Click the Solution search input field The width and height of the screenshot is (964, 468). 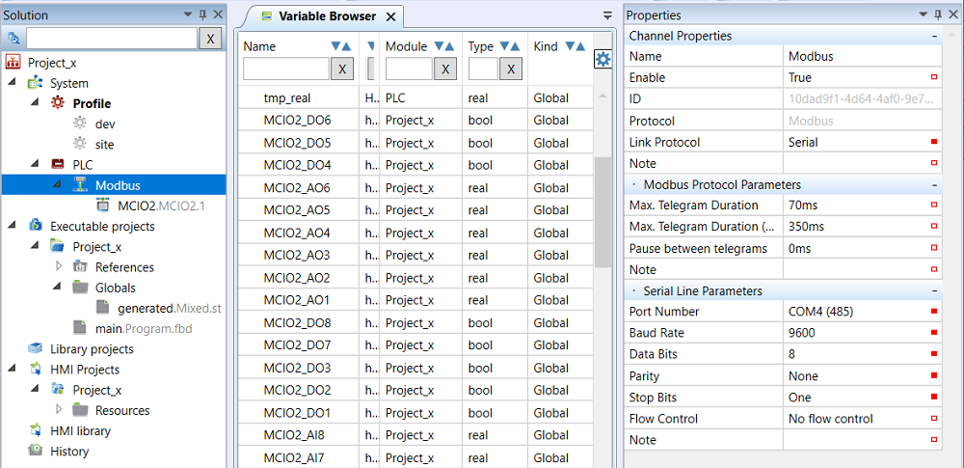click(x=112, y=39)
